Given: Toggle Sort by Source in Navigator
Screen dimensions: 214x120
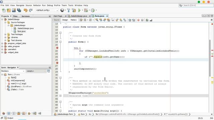Looking at the screenshot, I should coord(40,113).
